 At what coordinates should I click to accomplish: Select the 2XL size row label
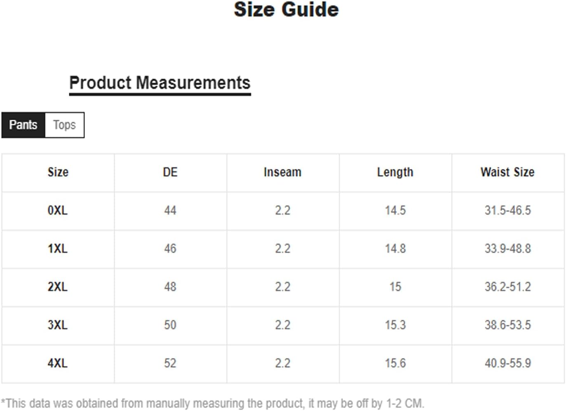click(x=58, y=287)
